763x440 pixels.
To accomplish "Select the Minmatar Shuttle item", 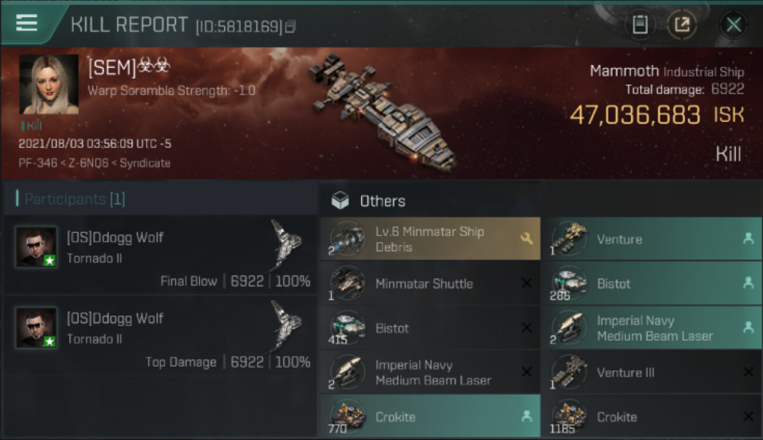I will click(424, 283).
